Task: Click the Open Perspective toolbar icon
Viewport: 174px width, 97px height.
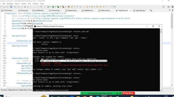Action: 169,7
